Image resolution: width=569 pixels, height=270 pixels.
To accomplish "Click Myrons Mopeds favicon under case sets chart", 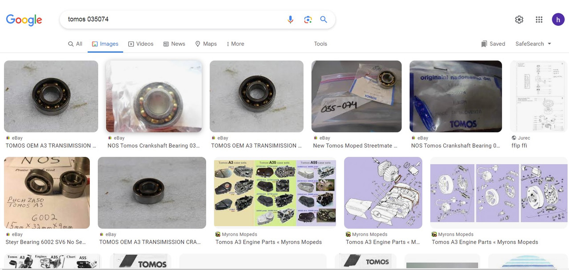I will 218,234.
